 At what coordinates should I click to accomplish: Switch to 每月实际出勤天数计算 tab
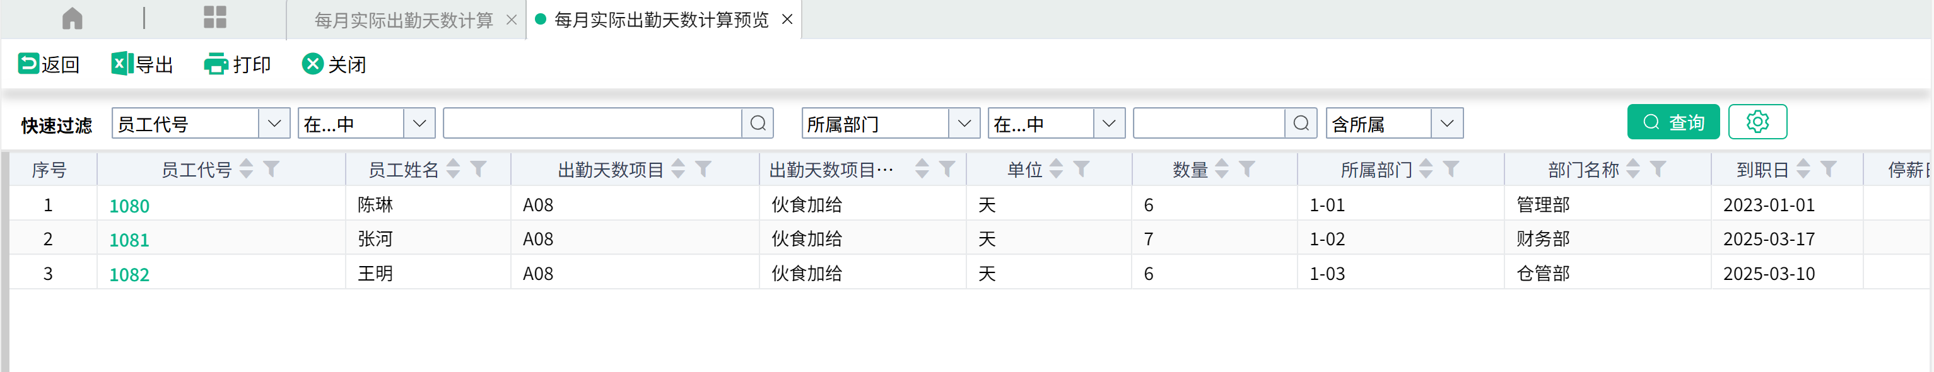[x=403, y=20]
